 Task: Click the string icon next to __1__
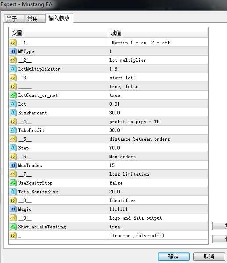[13, 43]
